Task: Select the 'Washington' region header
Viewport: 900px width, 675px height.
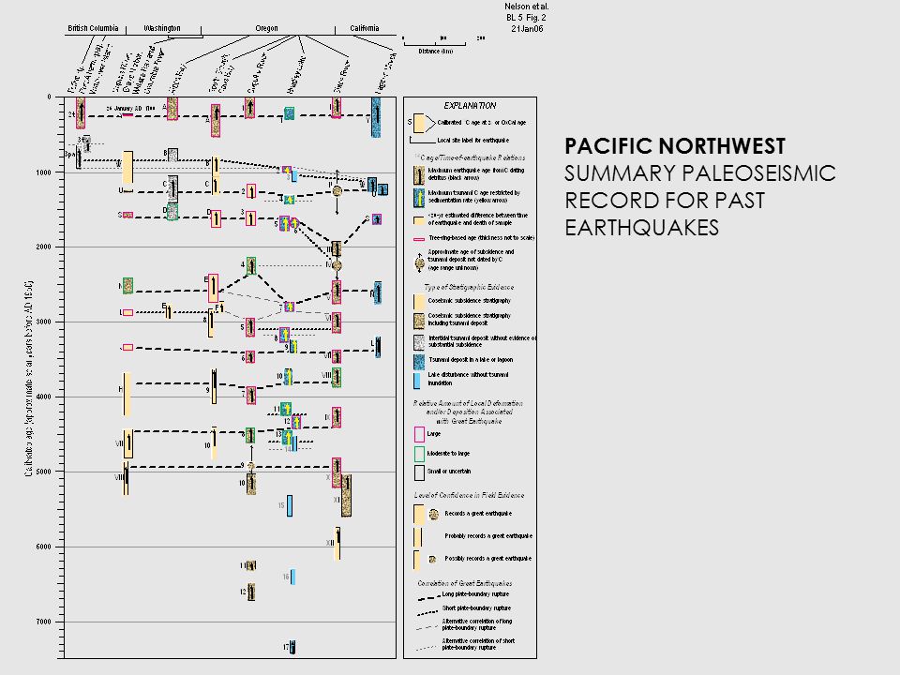Action: coord(162,28)
